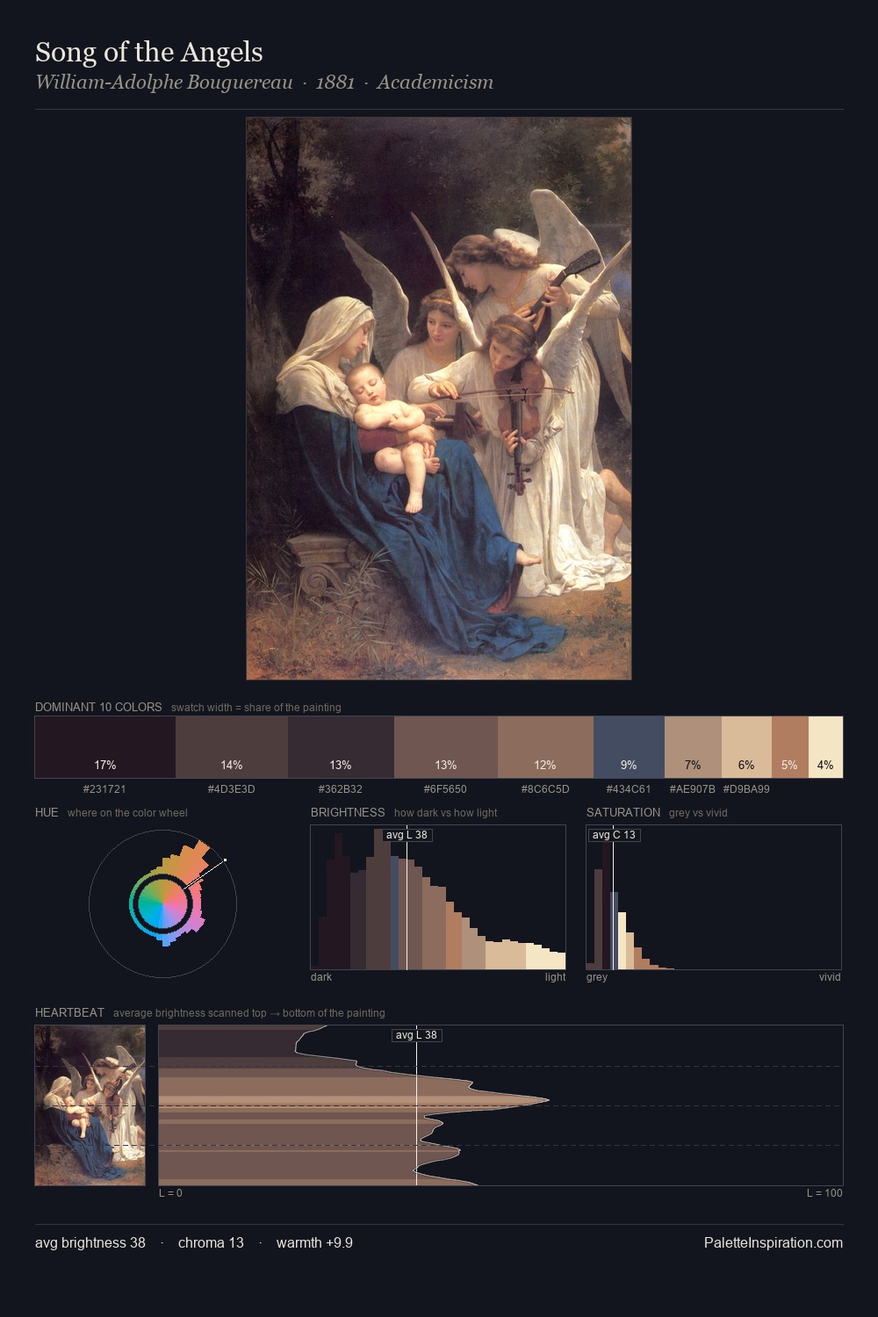878x1317 pixels.
Task: Click the 'vivid' axis label under saturation
Action: tap(830, 977)
